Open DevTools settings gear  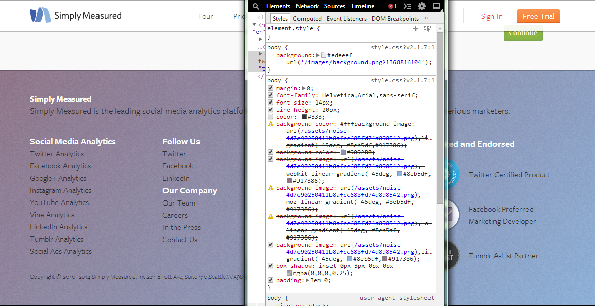421,6
